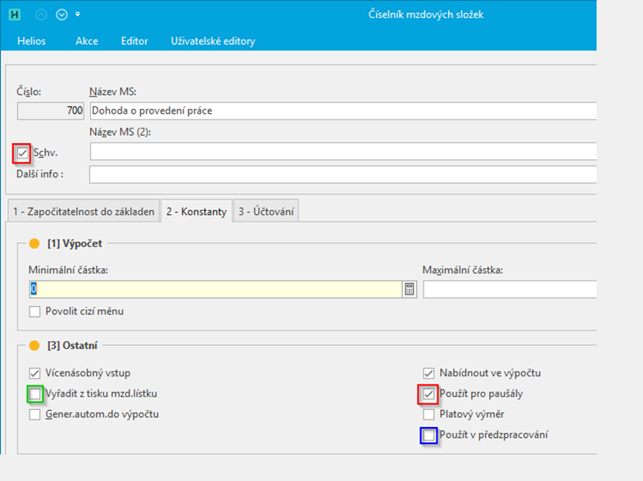The height and width of the screenshot is (481, 643).
Task: Click the previous record up-arrow icon
Action: point(42,14)
